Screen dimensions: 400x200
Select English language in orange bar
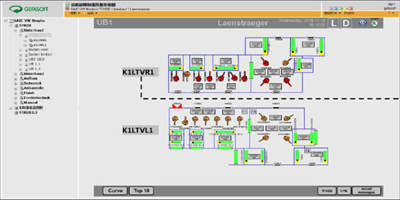pos(349,13)
